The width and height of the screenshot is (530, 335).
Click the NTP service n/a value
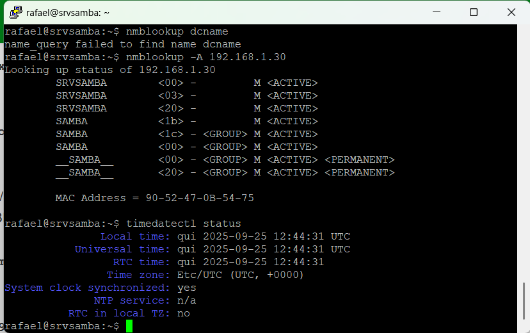click(x=187, y=300)
